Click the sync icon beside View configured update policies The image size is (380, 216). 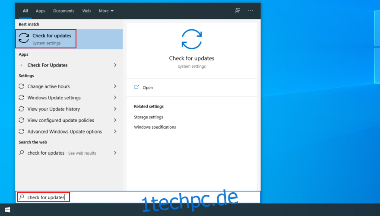click(x=21, y=120)
